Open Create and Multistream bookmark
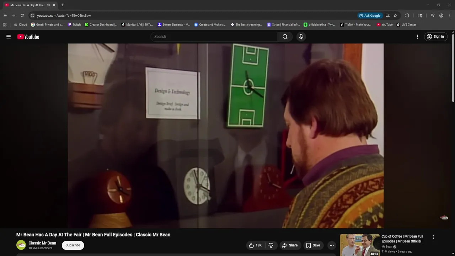The image size is (455, 256). pos(210,25)
